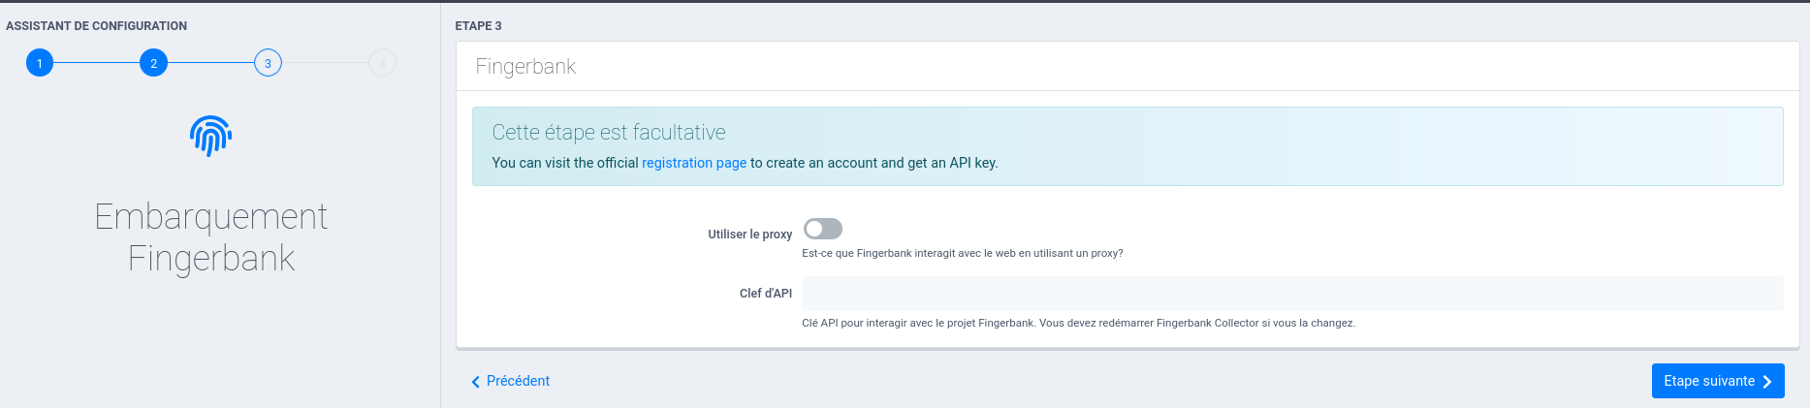Click the Utiliser le proxy label
Screen dimensions: 1810x408
(749, 235)
